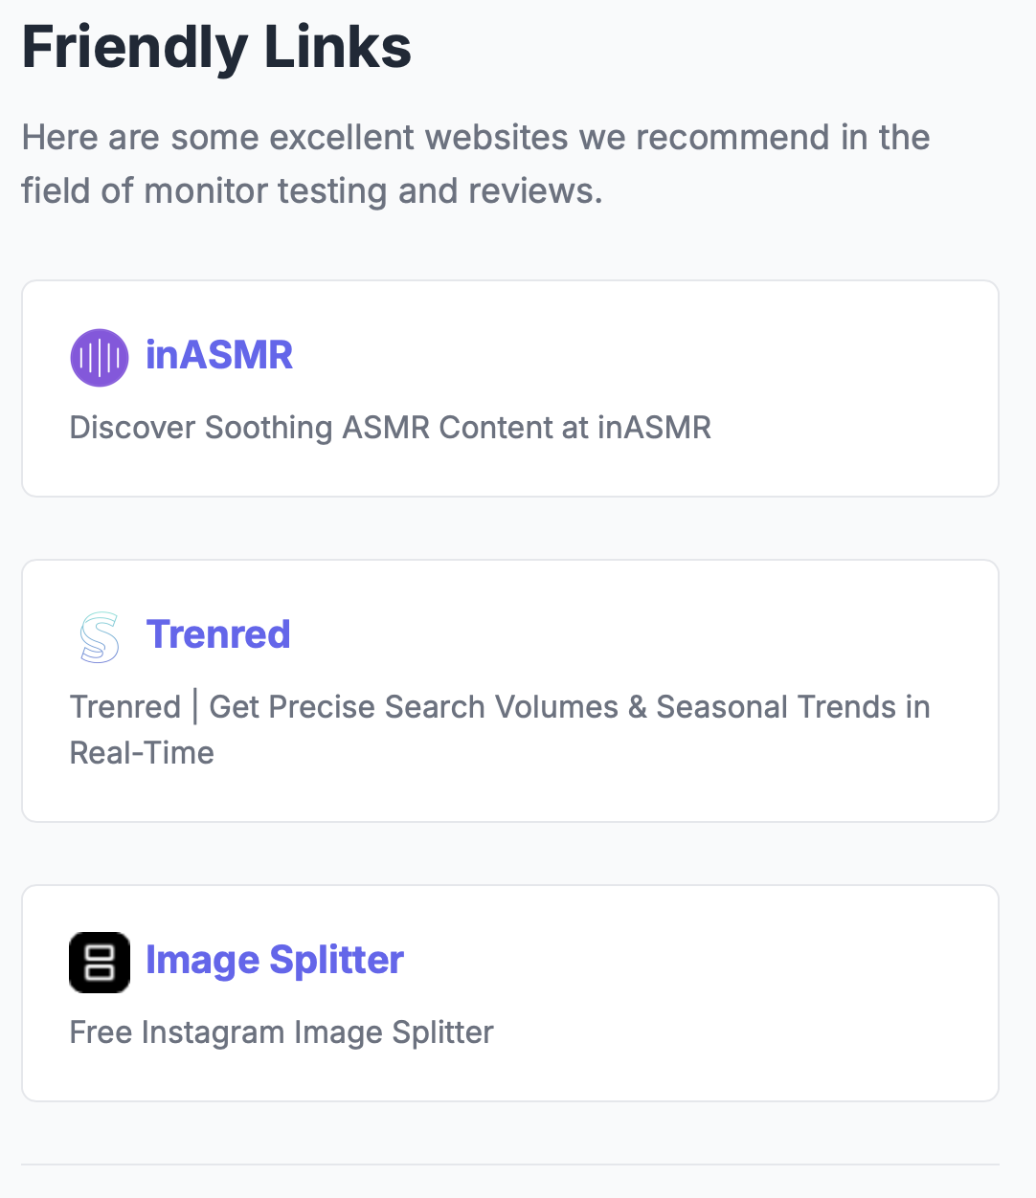Viewport: 1036px width, 1198px height.
Task: Open the Image Splitter link title
Action: pos(275,961)
